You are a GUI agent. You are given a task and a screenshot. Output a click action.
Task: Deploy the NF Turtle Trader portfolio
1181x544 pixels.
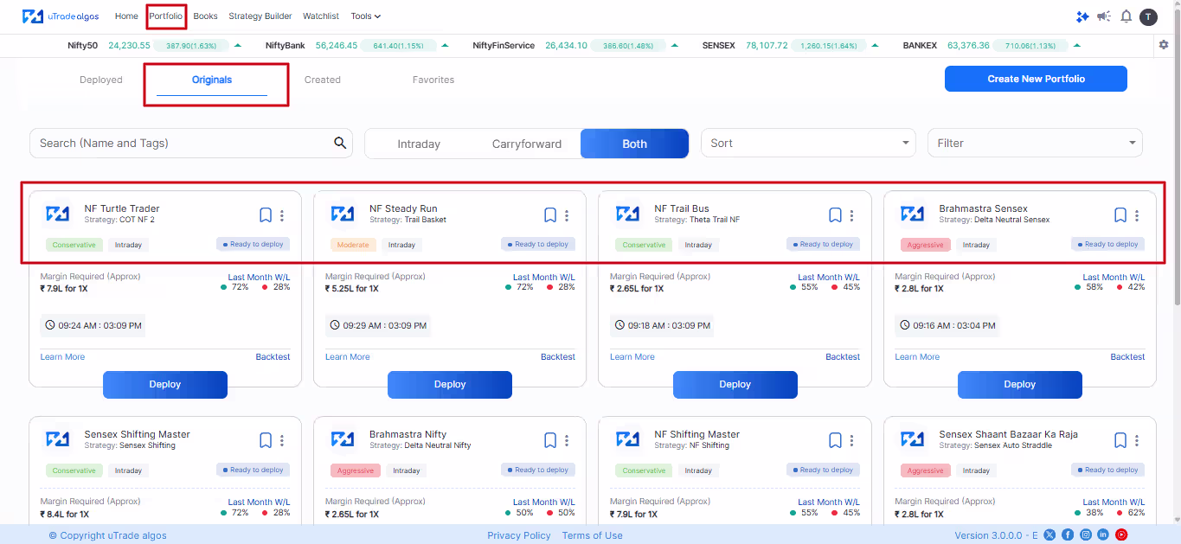[x=165, y=385]
